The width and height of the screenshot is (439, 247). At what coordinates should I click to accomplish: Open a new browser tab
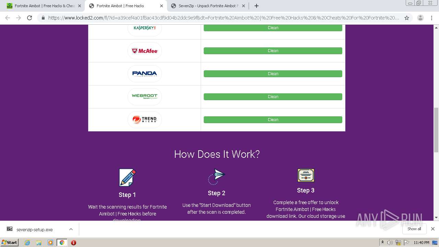[x=256, y=6]
